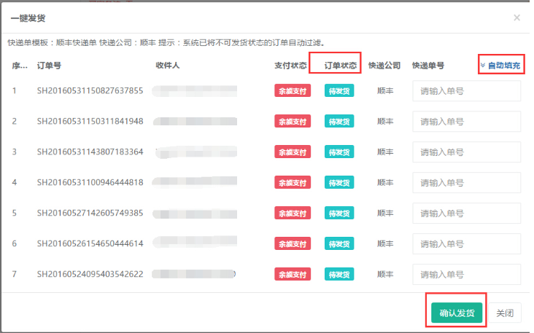Image resolution: width=534 pixels, height=333 pixels.
Task: Select order number SH20160527142605749385
Action: pos(90,213)
